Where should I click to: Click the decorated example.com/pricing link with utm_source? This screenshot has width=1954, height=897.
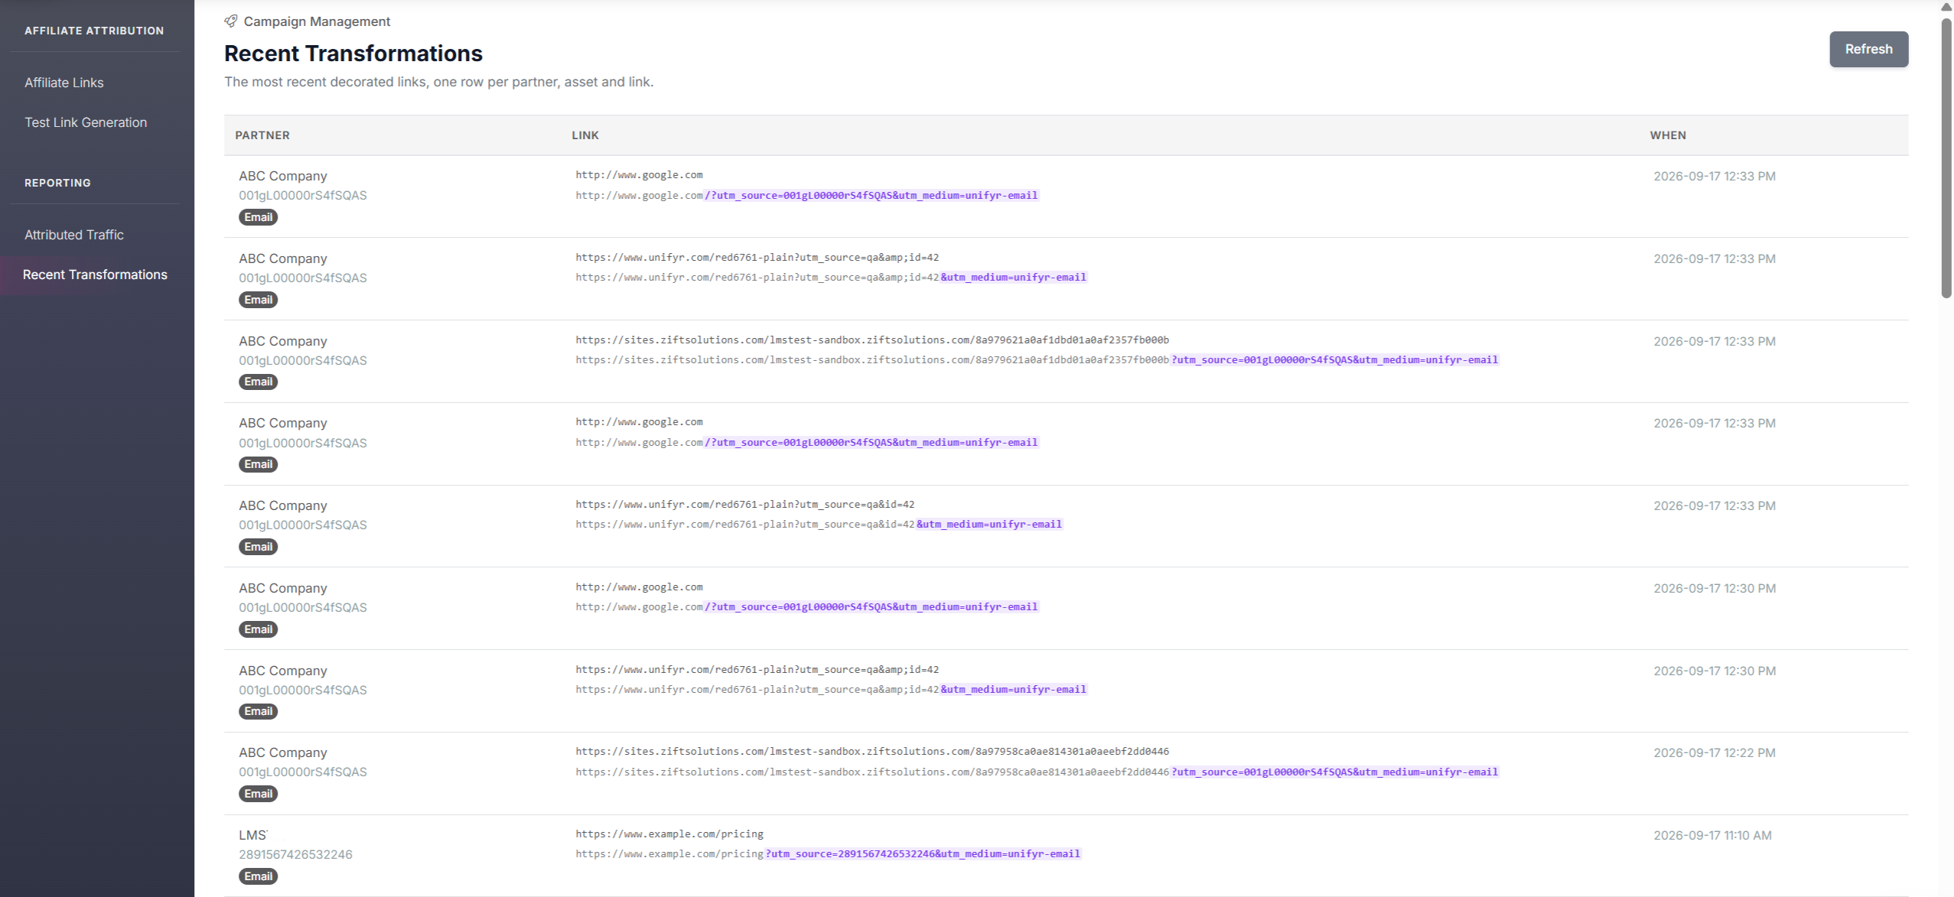click(828, 853)
